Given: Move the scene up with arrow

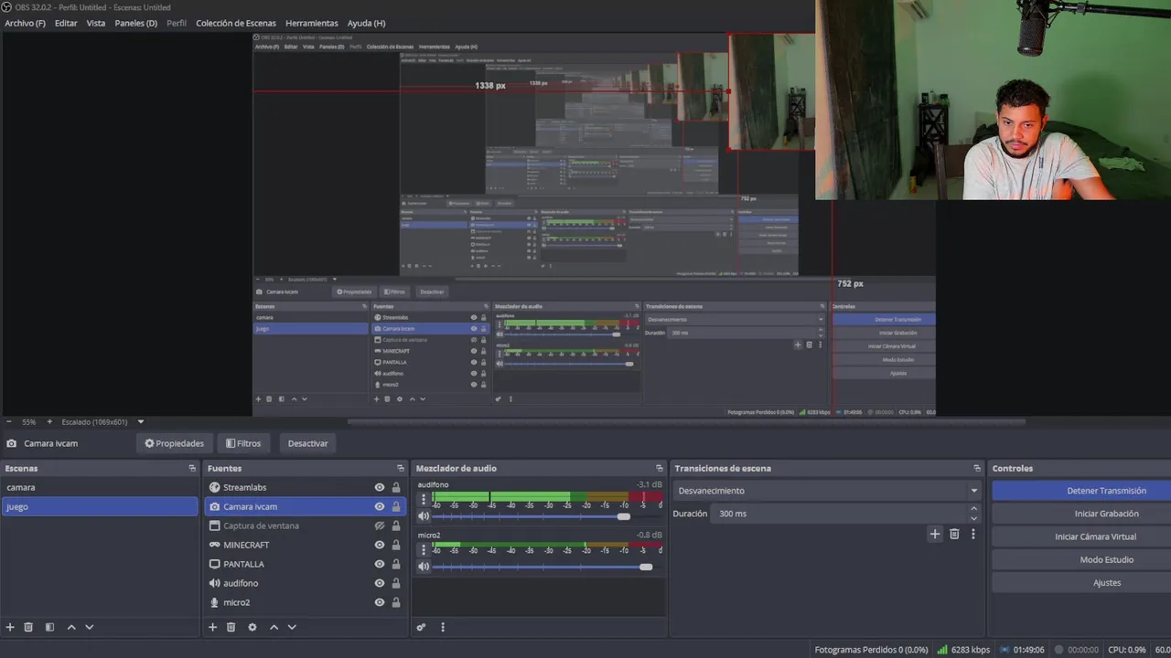Looking at the screenshot, I should click(71, 627).
